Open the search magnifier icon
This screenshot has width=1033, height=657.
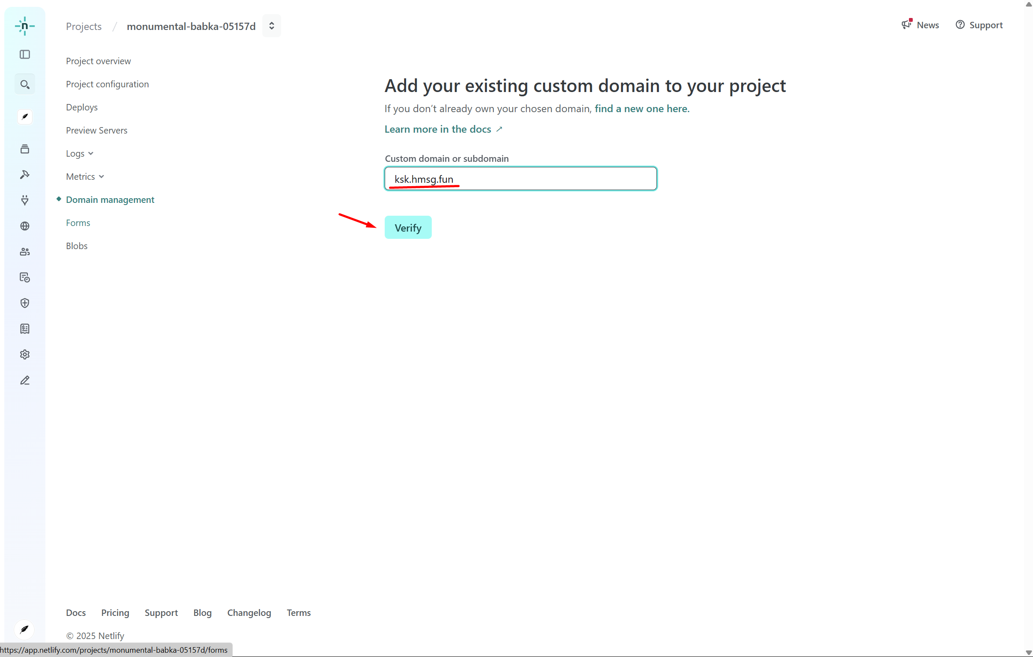[24, 85]
